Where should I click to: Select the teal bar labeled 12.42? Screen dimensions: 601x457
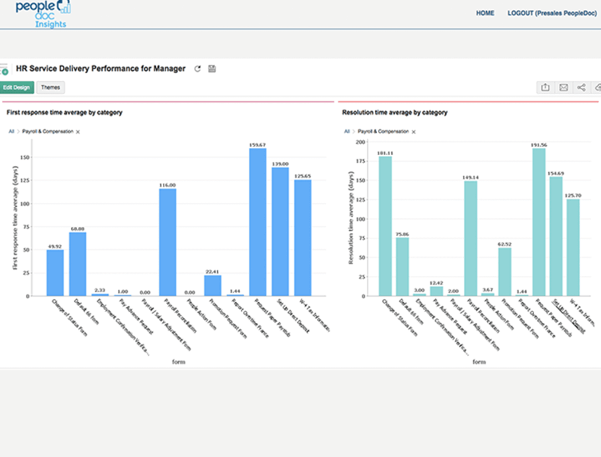pyautogui.click(x=436, y=291)
